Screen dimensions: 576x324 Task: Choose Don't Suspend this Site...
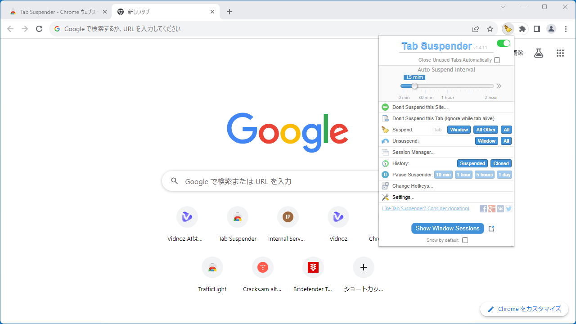click(x=446, y=107)
